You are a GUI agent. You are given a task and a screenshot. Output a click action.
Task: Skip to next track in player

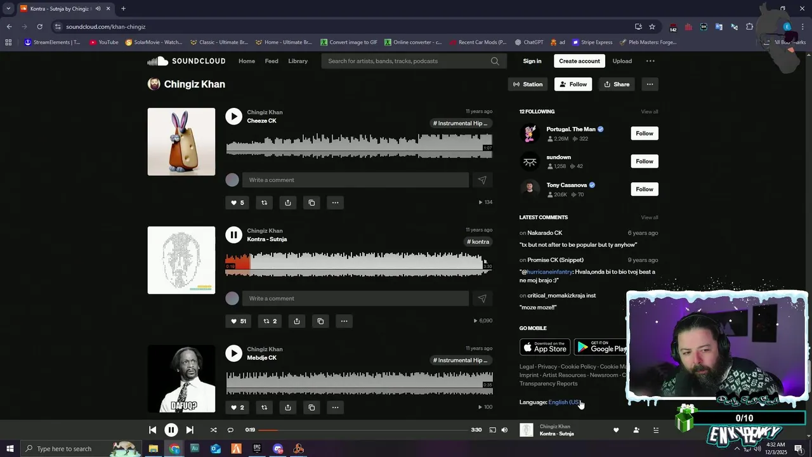coord(190,430)
